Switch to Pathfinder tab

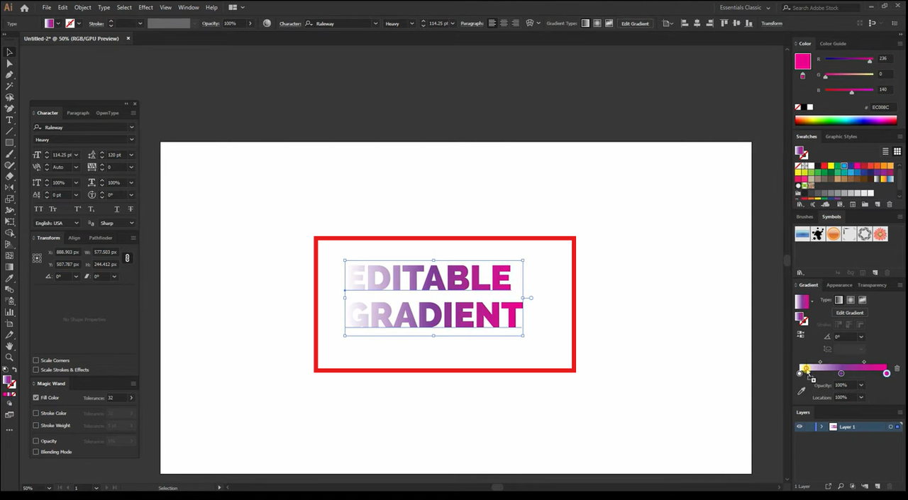pos(101,238)
